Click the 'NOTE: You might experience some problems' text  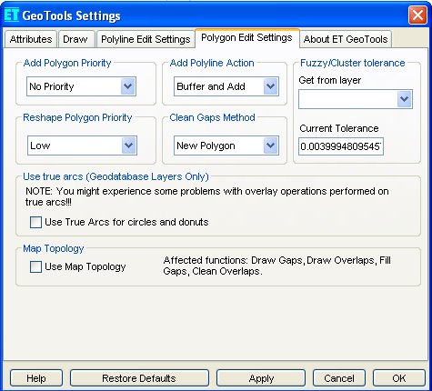(207, 196)
